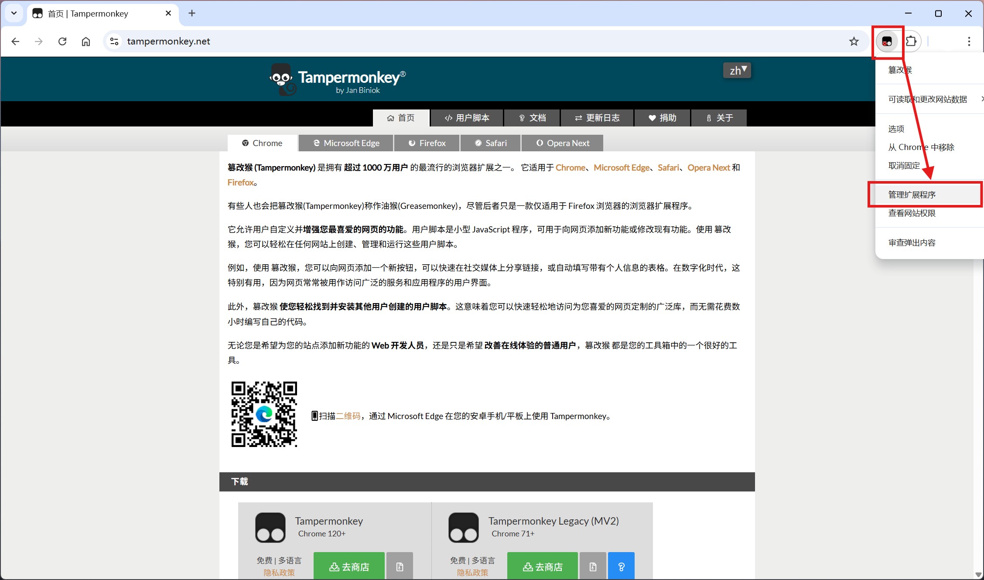Click the 二维码 link beside the QR code
Viewport: 984px width, 580px height.
(348, 416)
